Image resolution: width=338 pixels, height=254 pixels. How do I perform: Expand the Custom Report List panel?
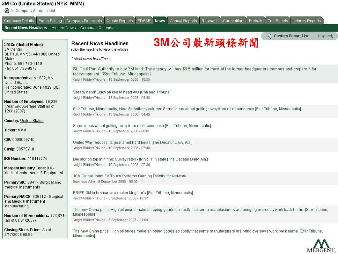(325, 36)
